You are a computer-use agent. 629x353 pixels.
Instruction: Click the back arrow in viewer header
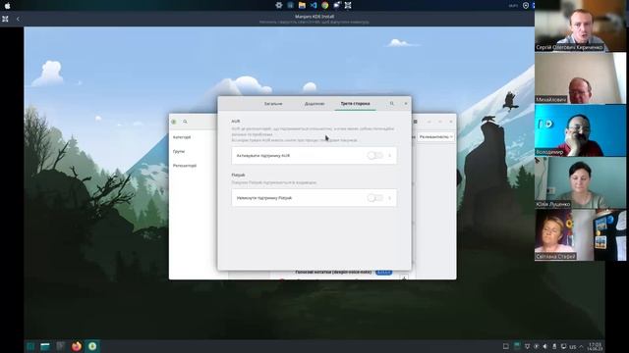[x=18, y=19]
